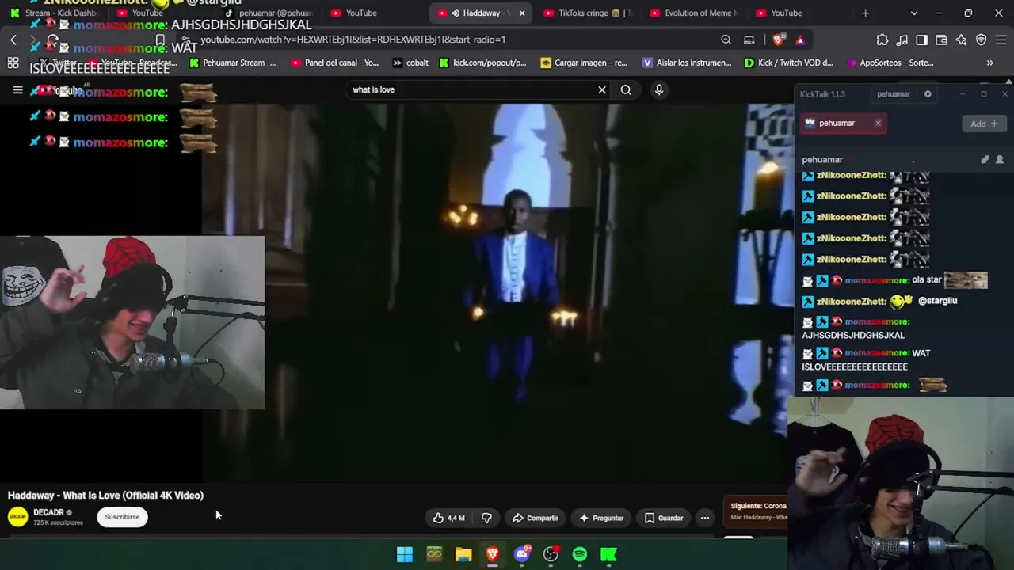Viewport: 1014px width, 570px height.
Task: Open OBS Studio from the taskbar
Action: coord(551,554)
